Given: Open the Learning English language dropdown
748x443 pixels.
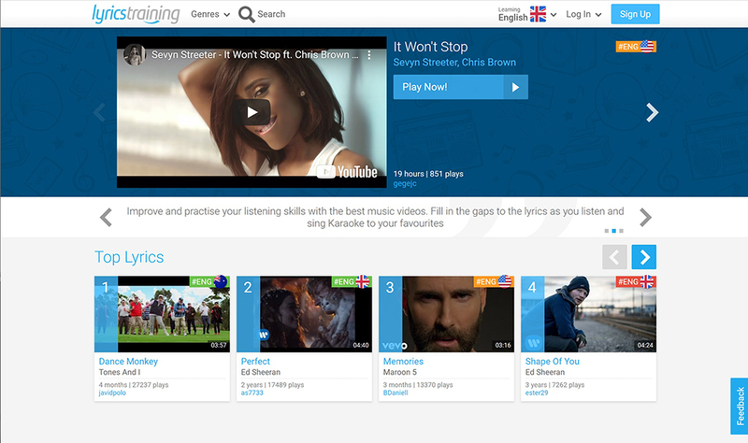Looking at the screenshot, I should coord(527,14).
